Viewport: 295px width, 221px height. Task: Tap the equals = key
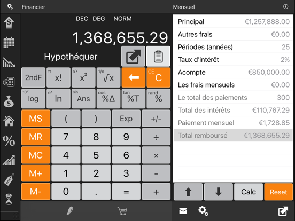pyautogui.click(x=126, y=191)
